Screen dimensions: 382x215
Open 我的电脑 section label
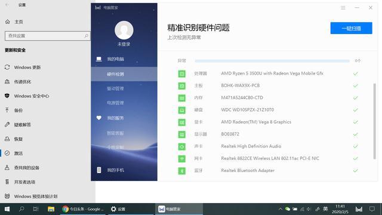point(116,59)
